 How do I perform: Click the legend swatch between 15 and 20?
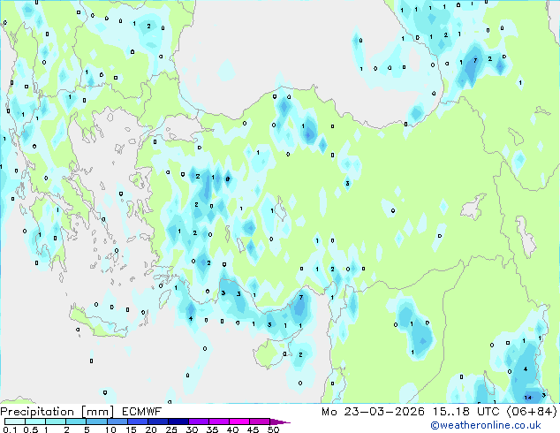138,422
